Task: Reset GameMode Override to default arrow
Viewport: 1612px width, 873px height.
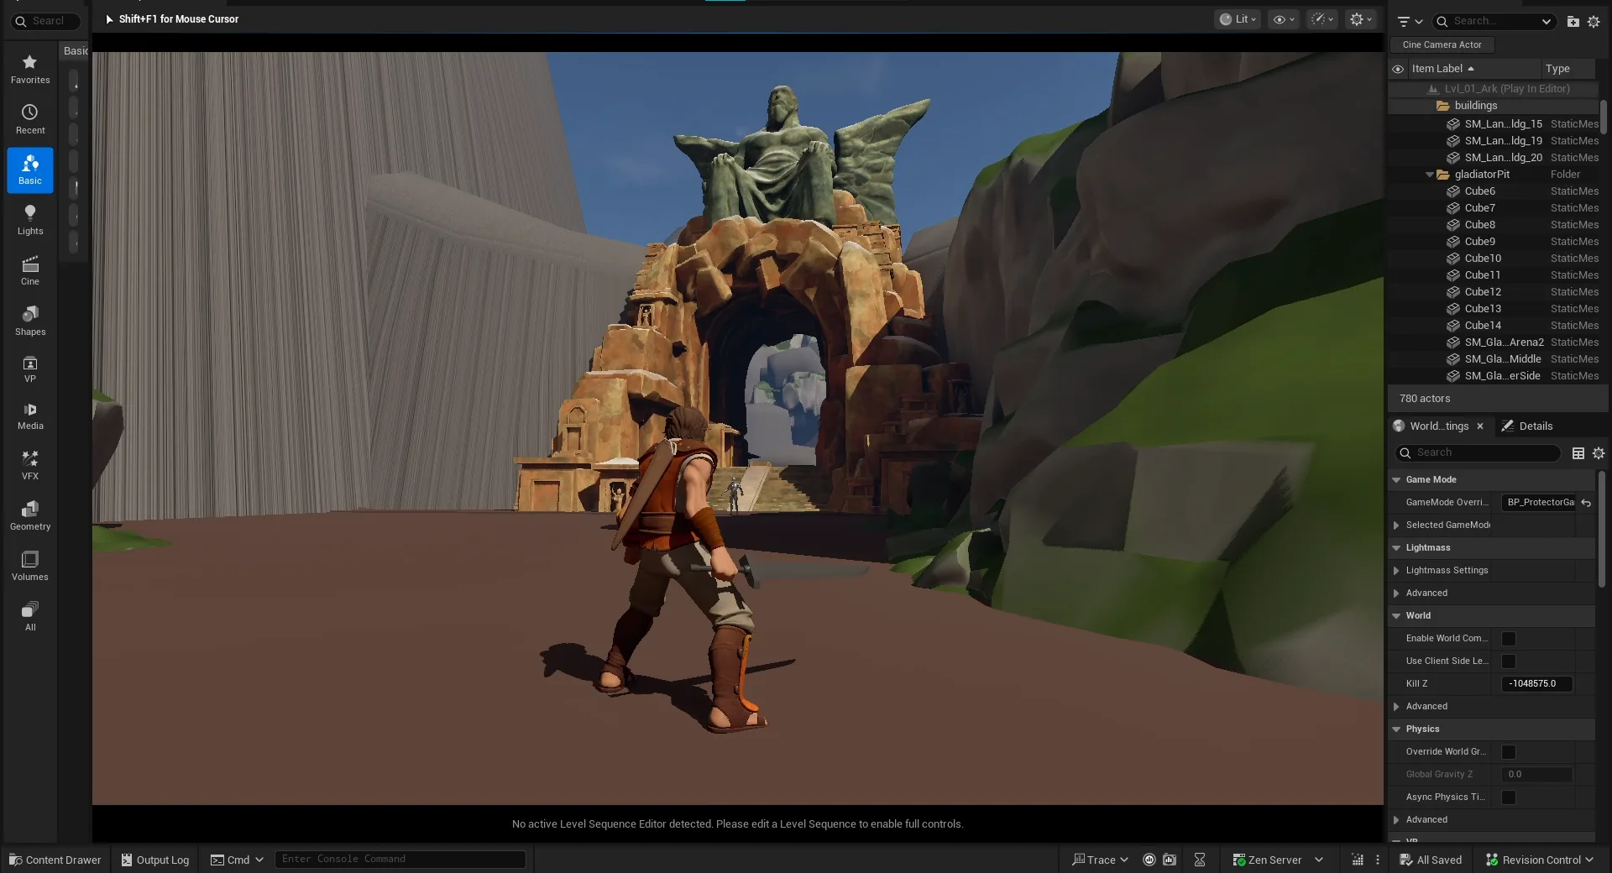Action: pyautogui.click(x=1586, y=503)
